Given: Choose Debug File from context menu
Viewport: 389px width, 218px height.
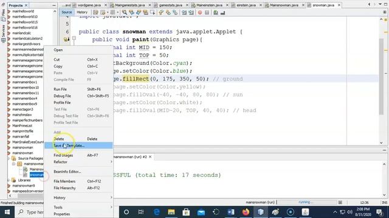Looking at the screenshot, I should 78,96.
